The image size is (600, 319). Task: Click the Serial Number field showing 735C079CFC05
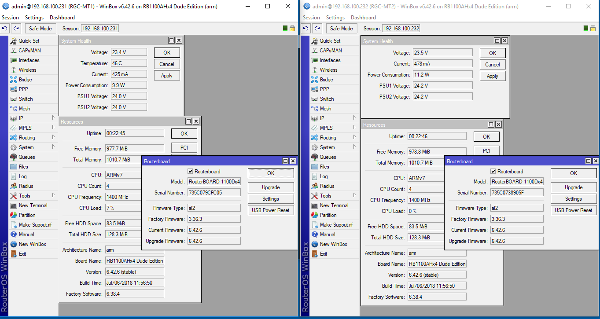[x=214, y=193]
